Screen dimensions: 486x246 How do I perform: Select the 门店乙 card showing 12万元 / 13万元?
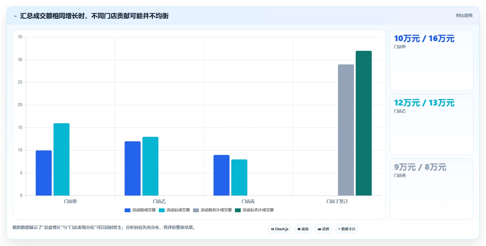[x=431, y=124]
